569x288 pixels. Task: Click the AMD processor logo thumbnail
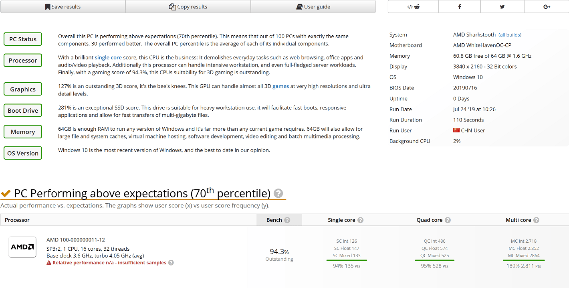click(22, 247)
